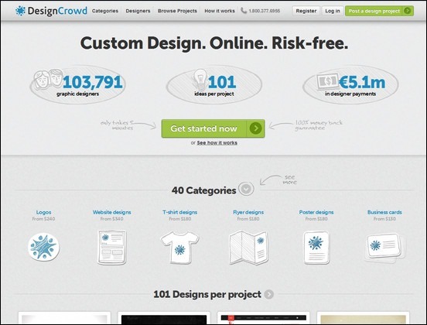Click the dollar bill payments icon
Viewport: 427px width, 325px height.
tap(328, 81)
